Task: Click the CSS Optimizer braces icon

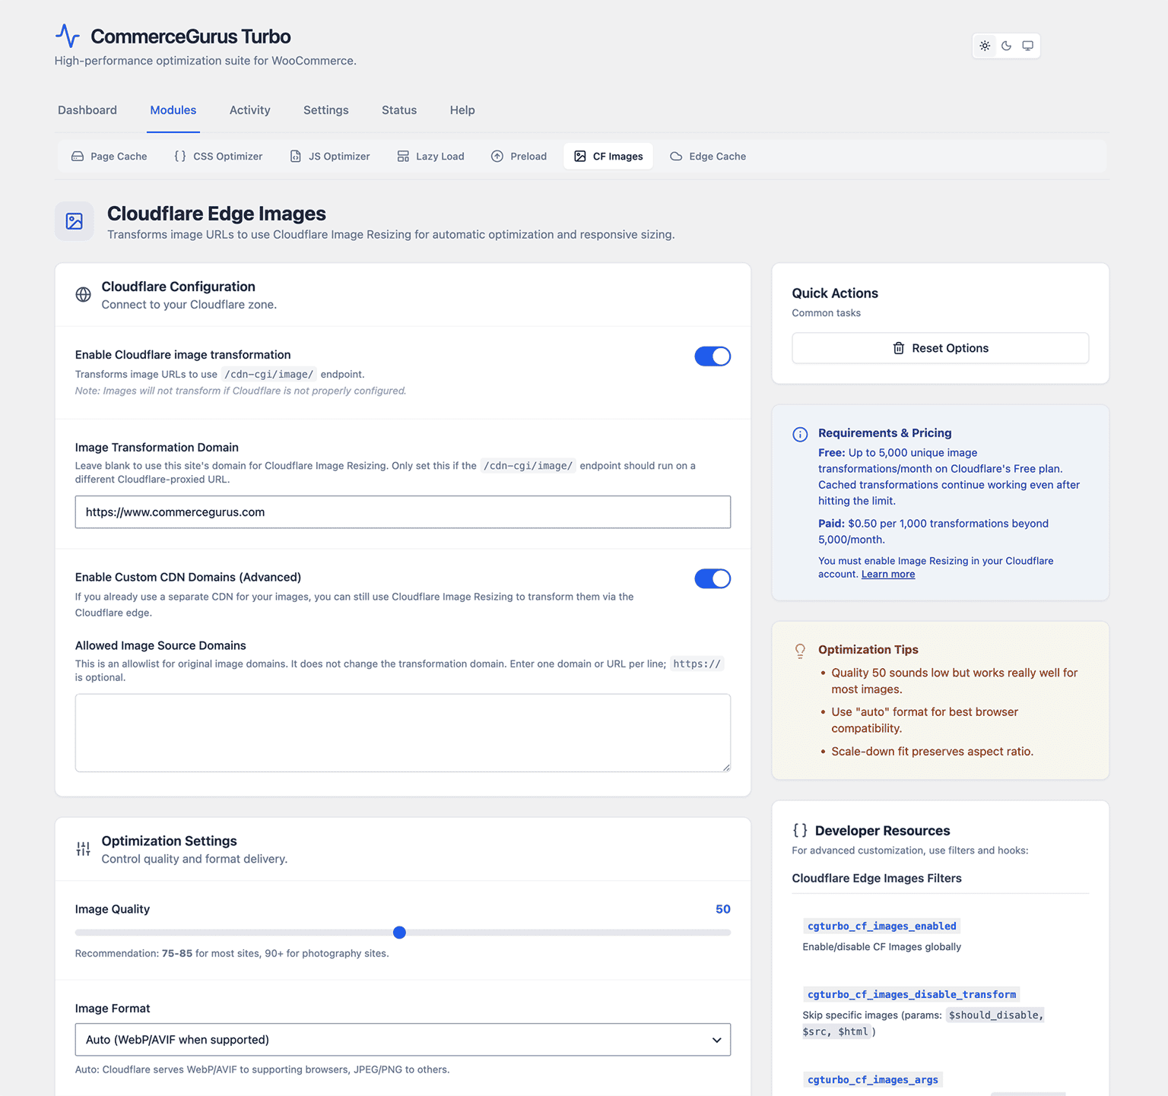Action: [x=180, y=156]
